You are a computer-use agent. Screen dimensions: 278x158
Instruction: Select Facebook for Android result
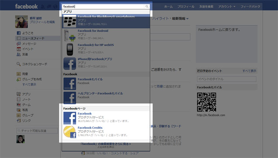click(106, 35)
